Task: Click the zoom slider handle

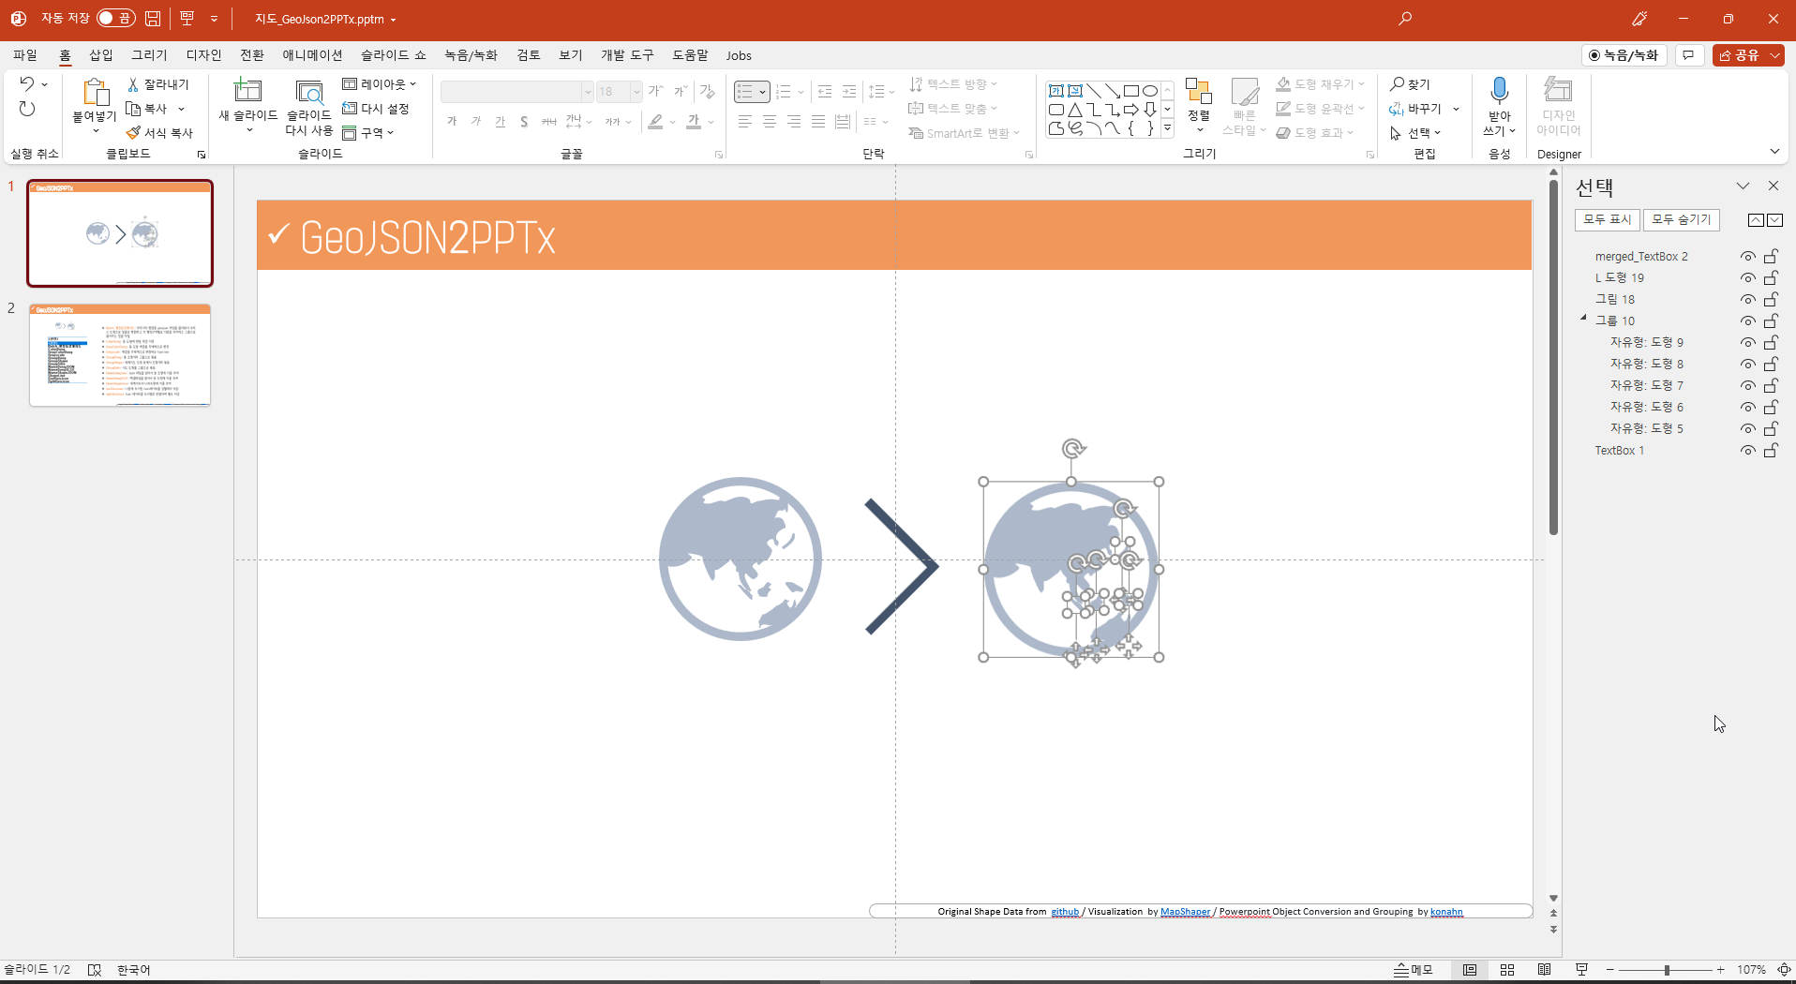Action: pos(1667,970)
